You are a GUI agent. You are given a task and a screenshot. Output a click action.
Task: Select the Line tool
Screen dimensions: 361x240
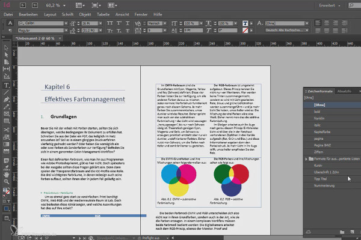click(x=6, y=92)
